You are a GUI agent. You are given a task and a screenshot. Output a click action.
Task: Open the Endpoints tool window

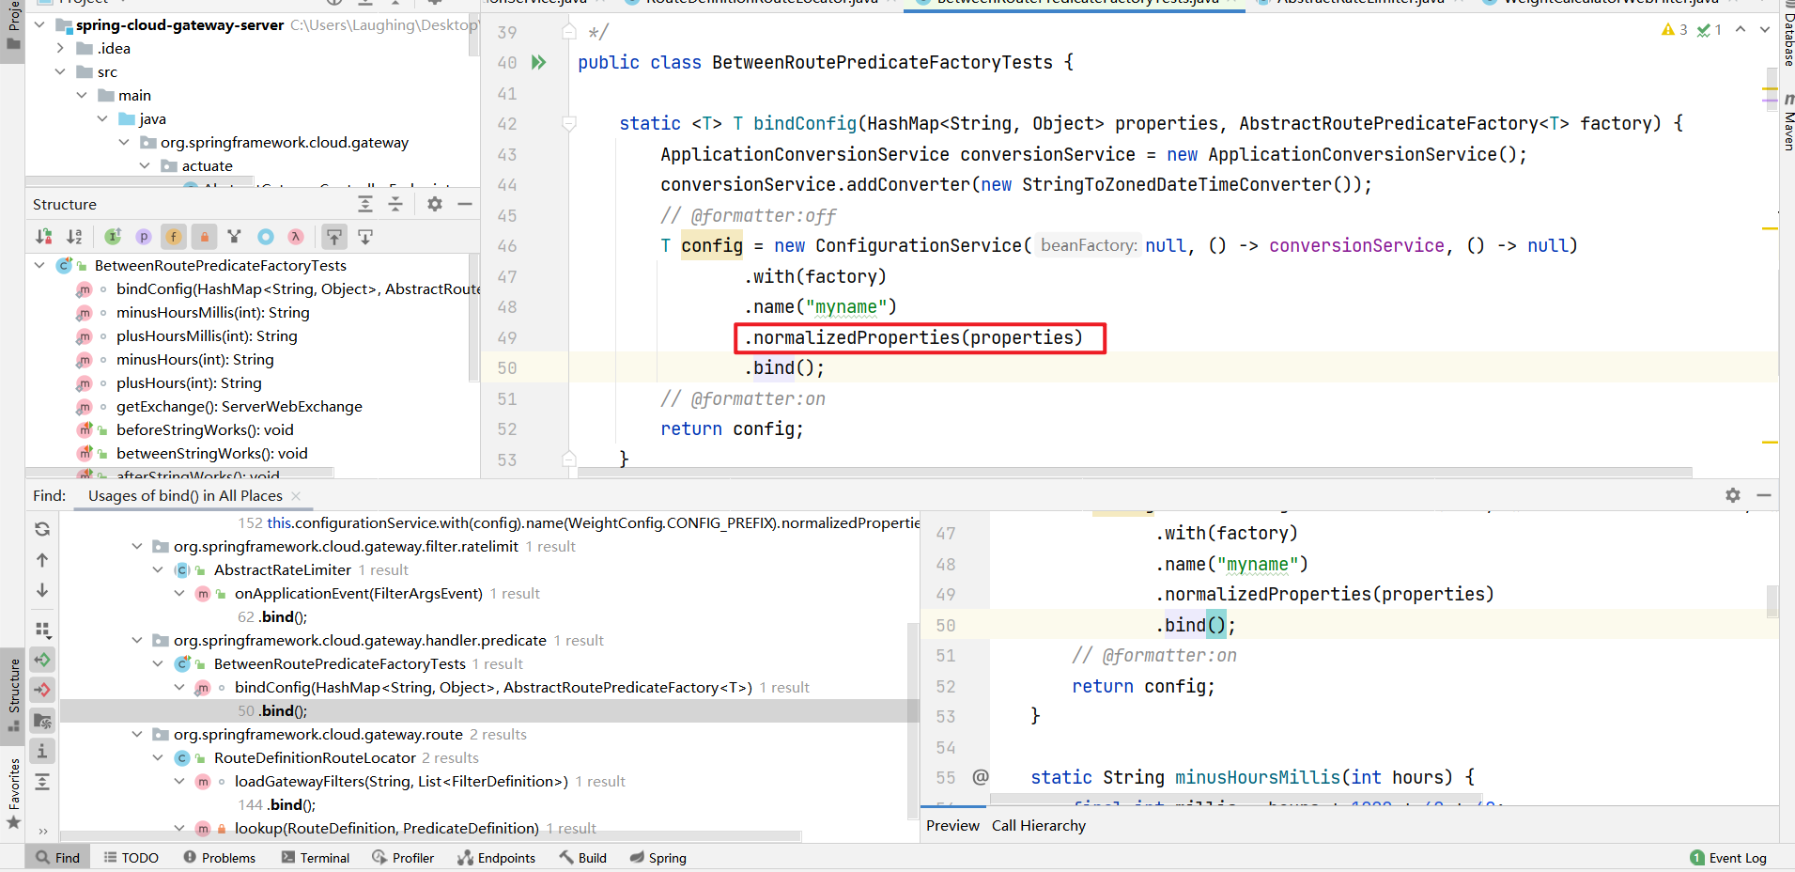coord(496,857)
